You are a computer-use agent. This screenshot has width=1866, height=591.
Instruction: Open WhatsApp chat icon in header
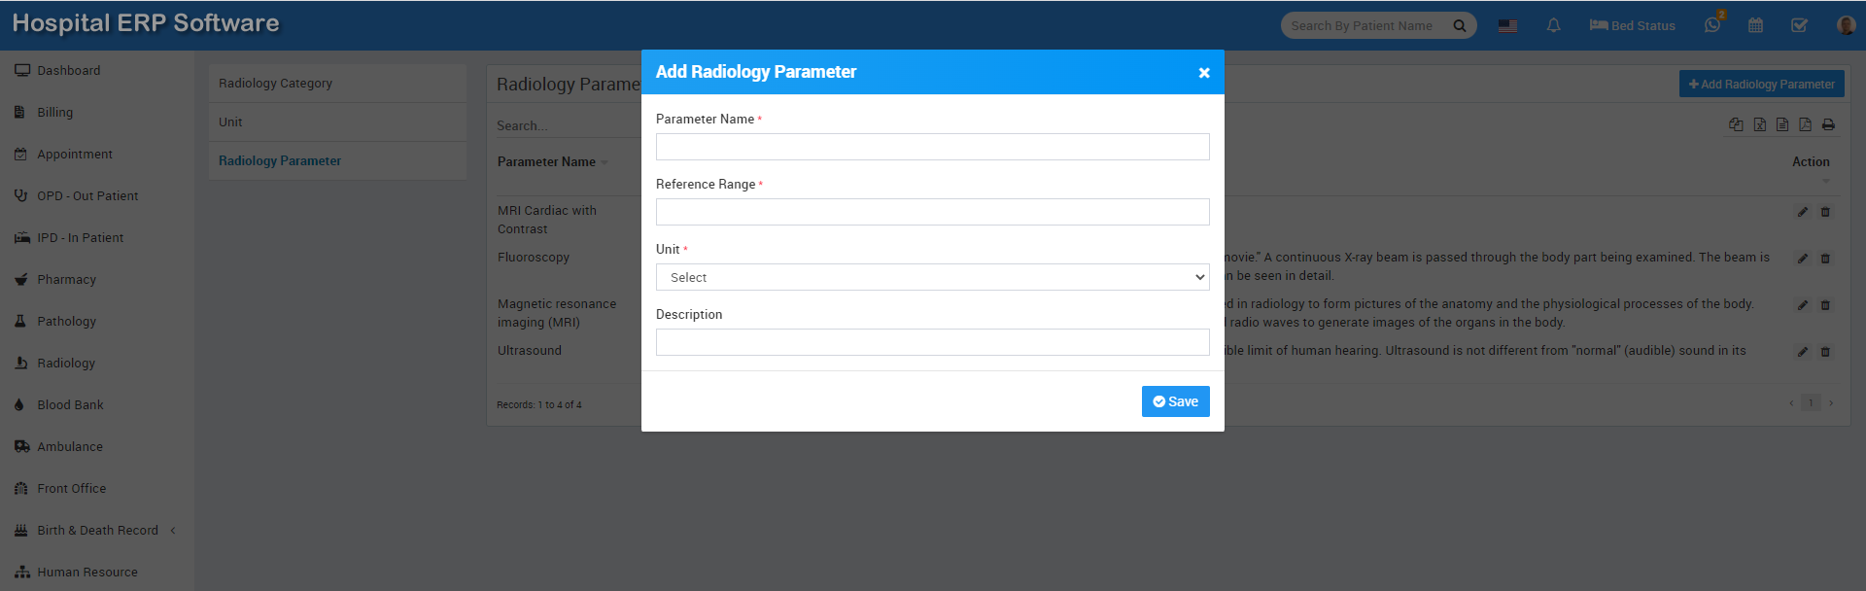point(1712,26)
